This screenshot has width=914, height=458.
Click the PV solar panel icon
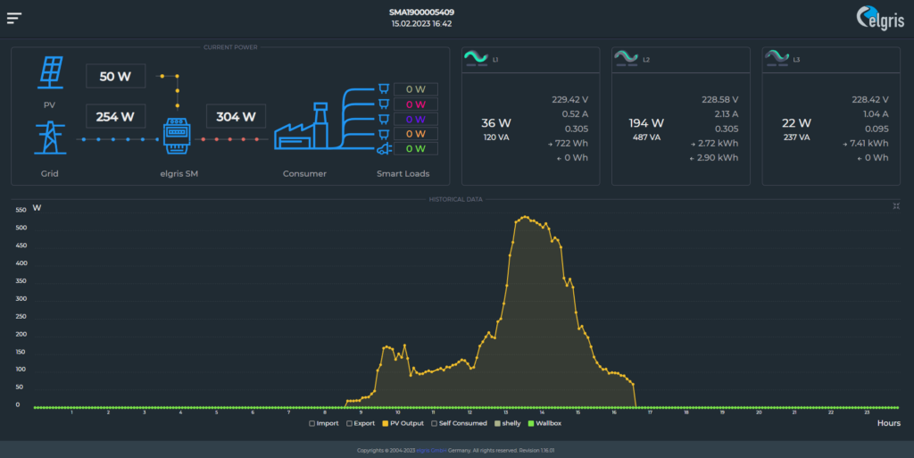(50, 73)
